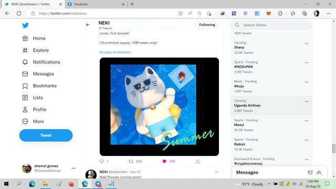Open the Collections icon in toolbar
This screenshot has width=336, height=189.
pyautogui.click(x=304, y=13)
